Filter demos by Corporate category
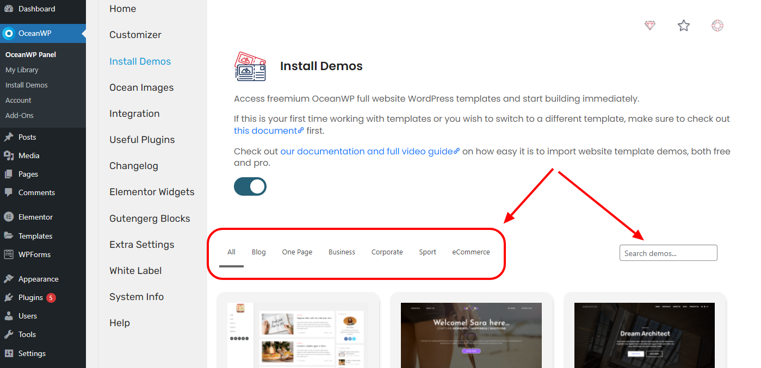 [387, 252]
